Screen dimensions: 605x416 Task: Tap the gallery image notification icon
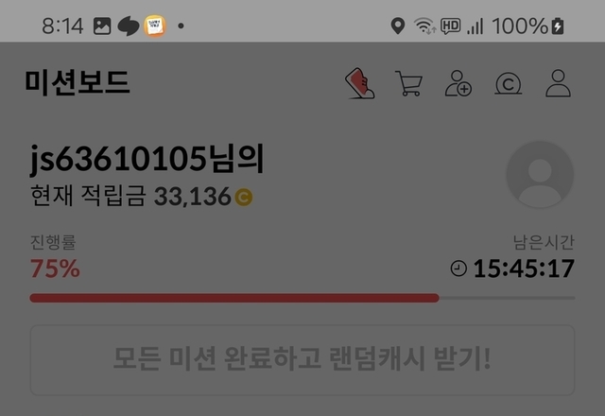tap(102, 26)
